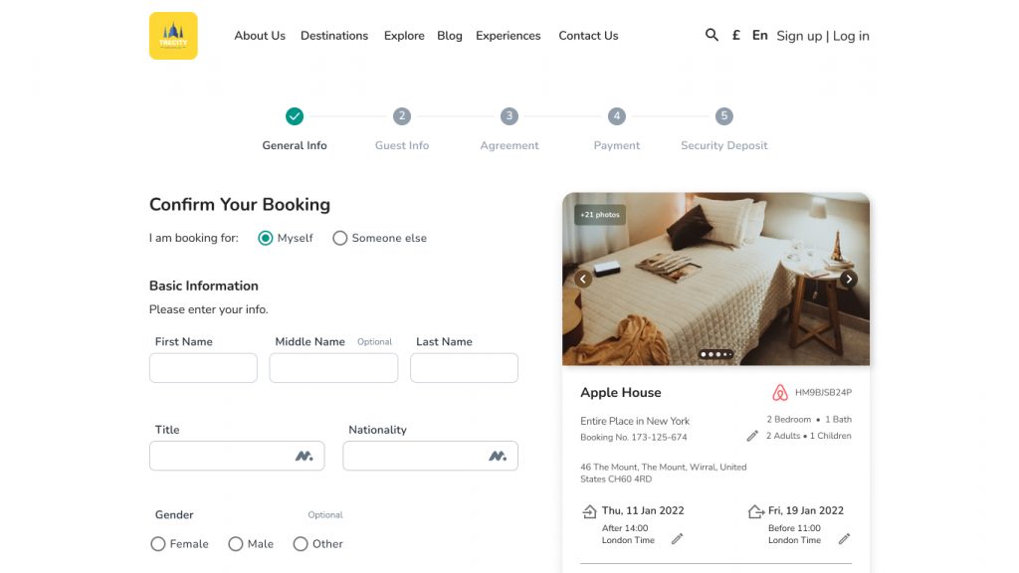1019x573 pixels.
Task: Click the Airbnb logo icon
Action: 780,392
